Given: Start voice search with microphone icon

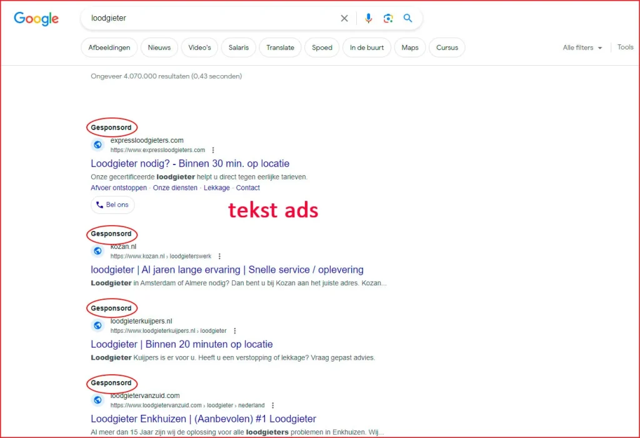Looking at the screenshot, I should point(368,19).
